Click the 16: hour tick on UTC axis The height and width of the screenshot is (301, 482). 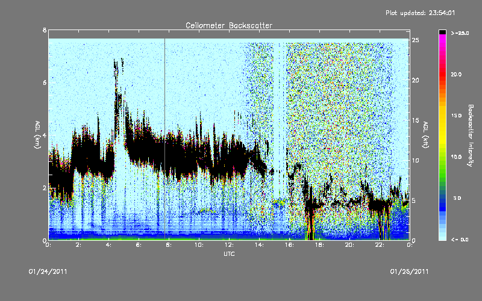290,245
